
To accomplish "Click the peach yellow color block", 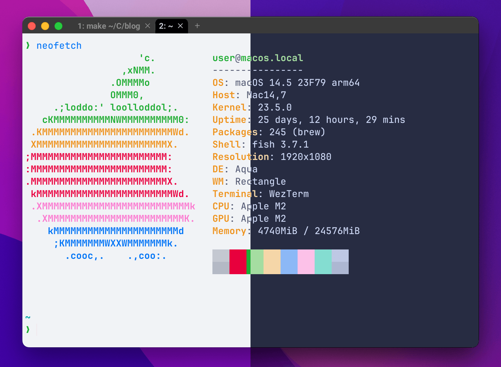I will (x=272, y=262).
